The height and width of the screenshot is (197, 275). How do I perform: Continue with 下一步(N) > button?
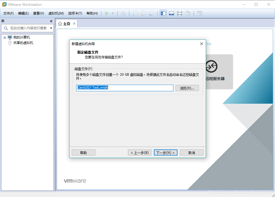click(165, 152)
